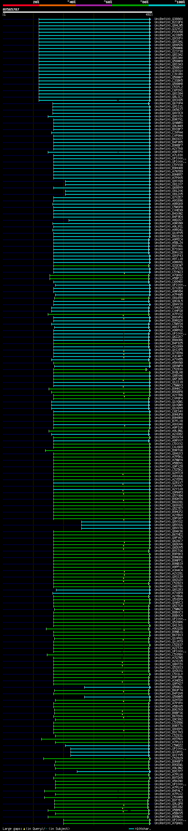Image resolution: width=188 pixels, height=831 pixels.
Task: Select hit label UniRef100_C6ES40
Action: pos(169,411)
